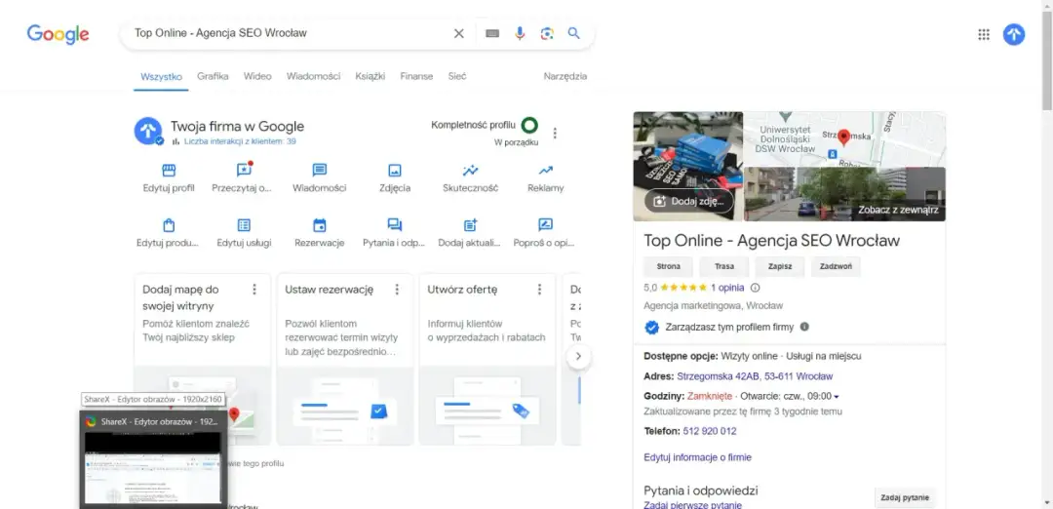Open the profile three-dot menu near Kompletność profilu
The height and width of the screenshot is (509, 1053).
(555, 133)
